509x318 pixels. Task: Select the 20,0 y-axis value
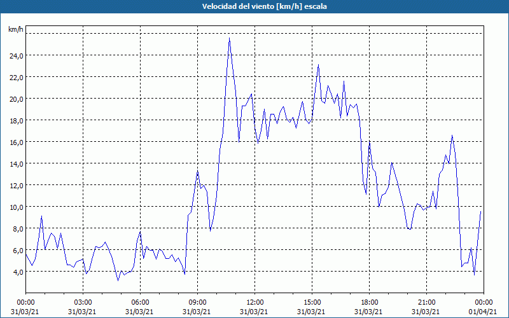coord(17,99)
